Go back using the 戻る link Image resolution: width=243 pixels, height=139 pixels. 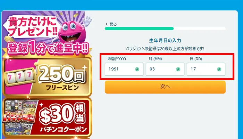point(111,24)
